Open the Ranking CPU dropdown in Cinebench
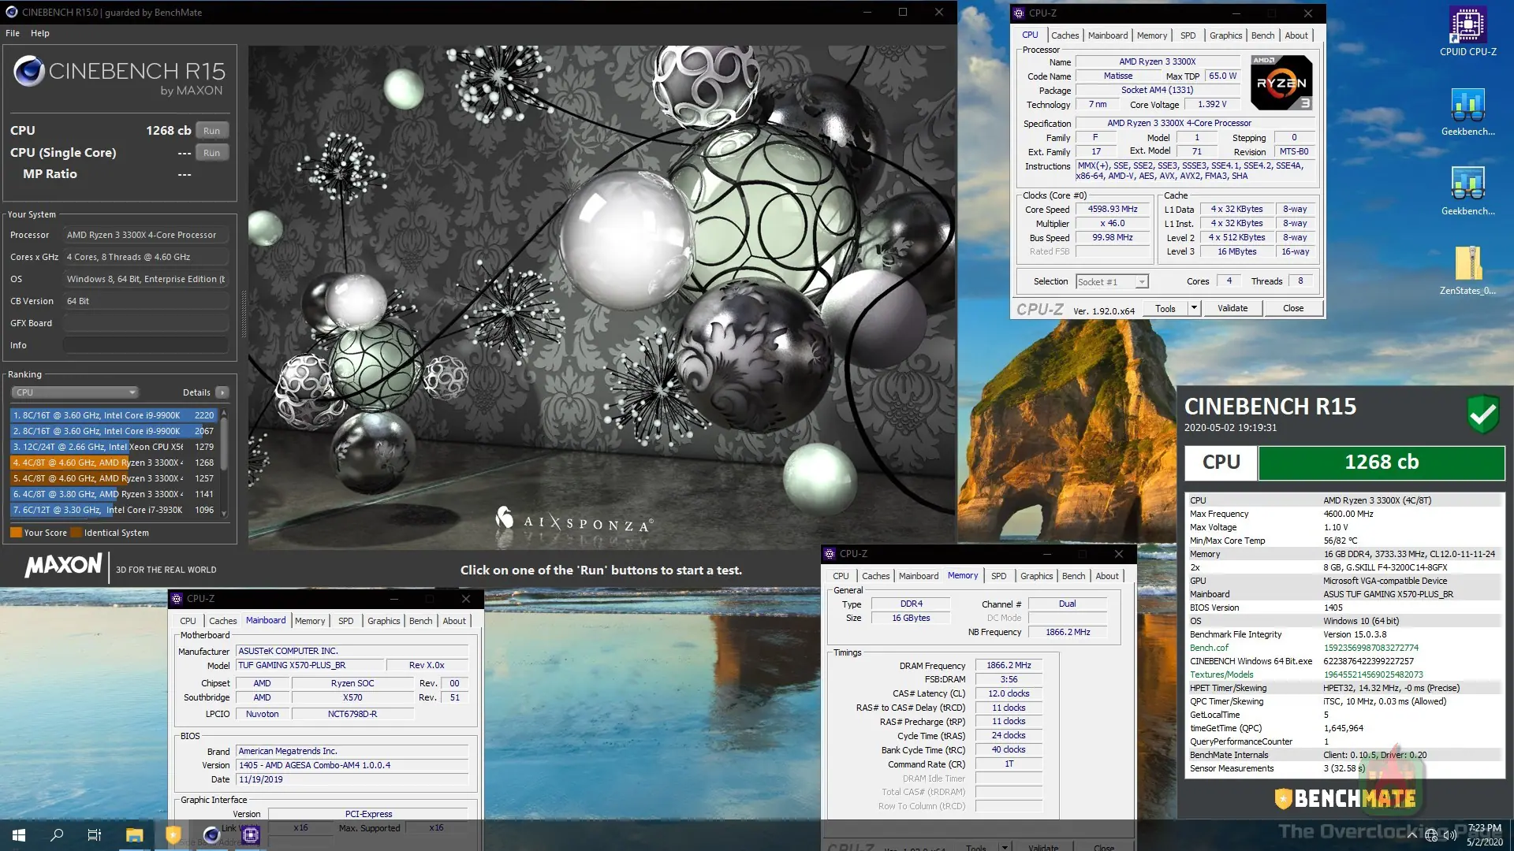Screen dimensions: 1514x851 pyautogui.click(x=75, y=392)
